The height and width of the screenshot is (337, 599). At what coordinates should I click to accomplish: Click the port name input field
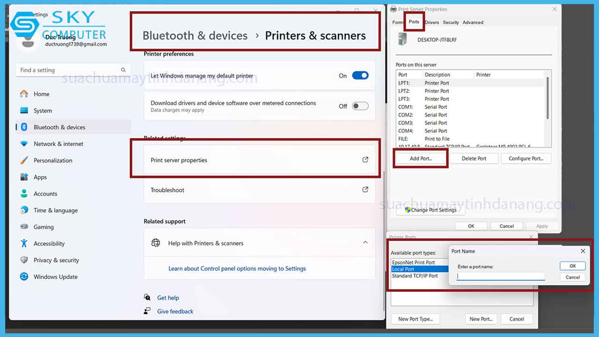500,277
